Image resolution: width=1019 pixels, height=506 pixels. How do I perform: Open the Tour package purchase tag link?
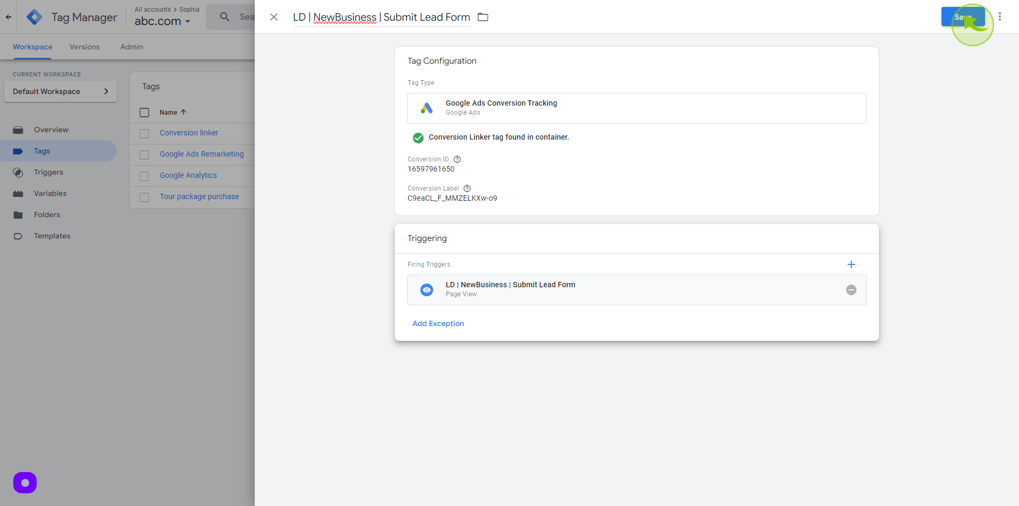200,196
